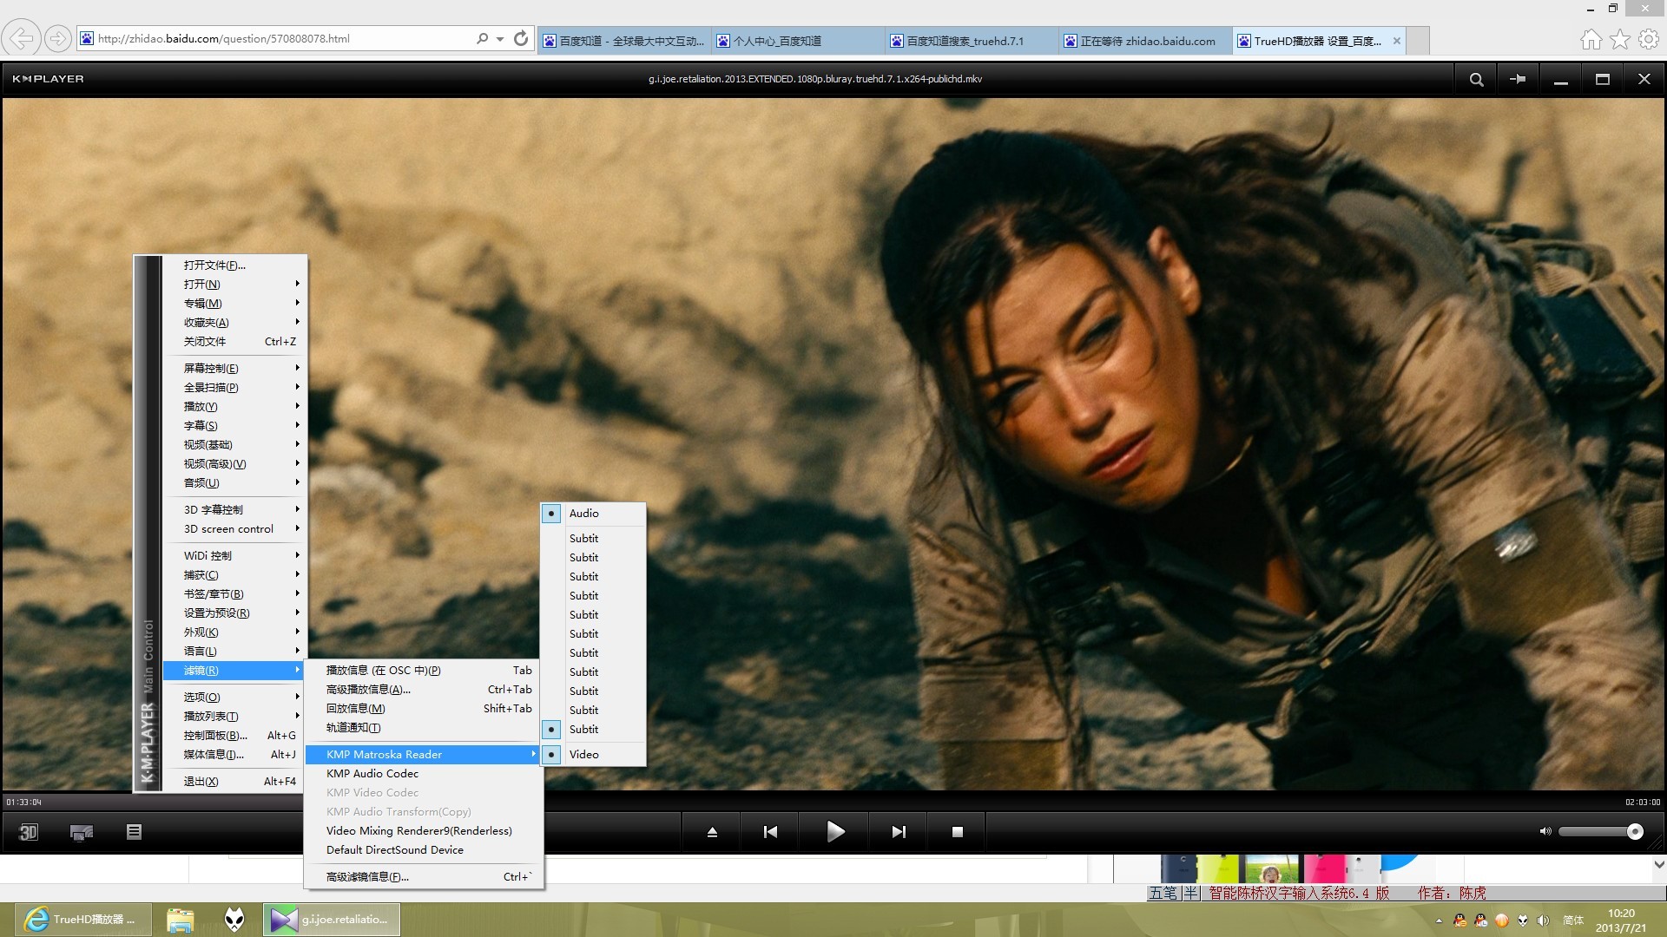Screen dimensions: 1667x937
Task: Select sixth Subtit entry in list
Action: (x=593, y=634)
